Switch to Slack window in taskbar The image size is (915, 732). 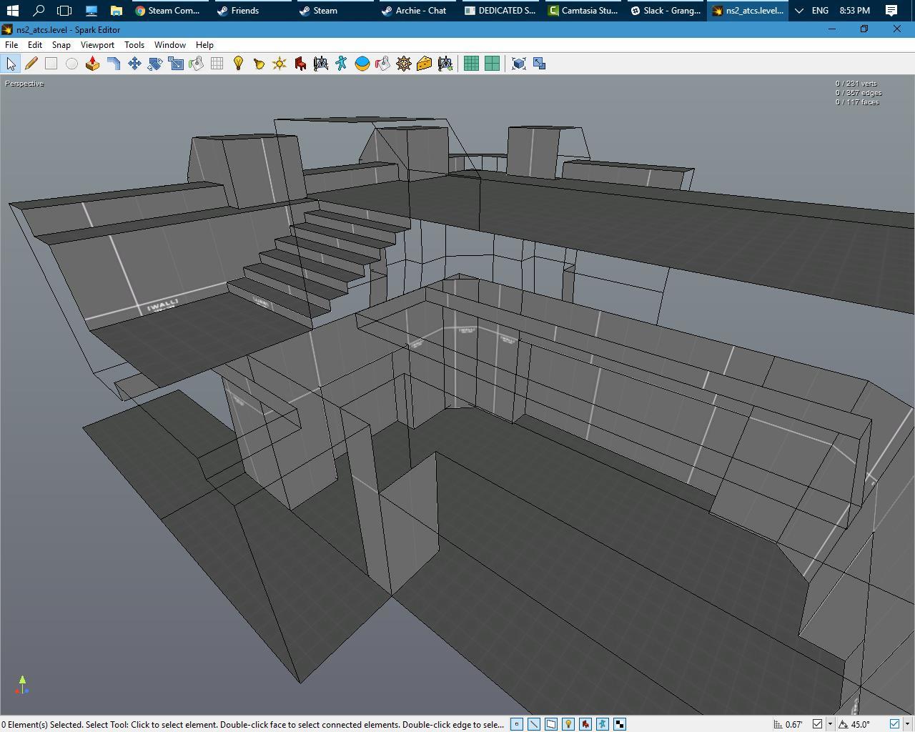click(666, 11)
